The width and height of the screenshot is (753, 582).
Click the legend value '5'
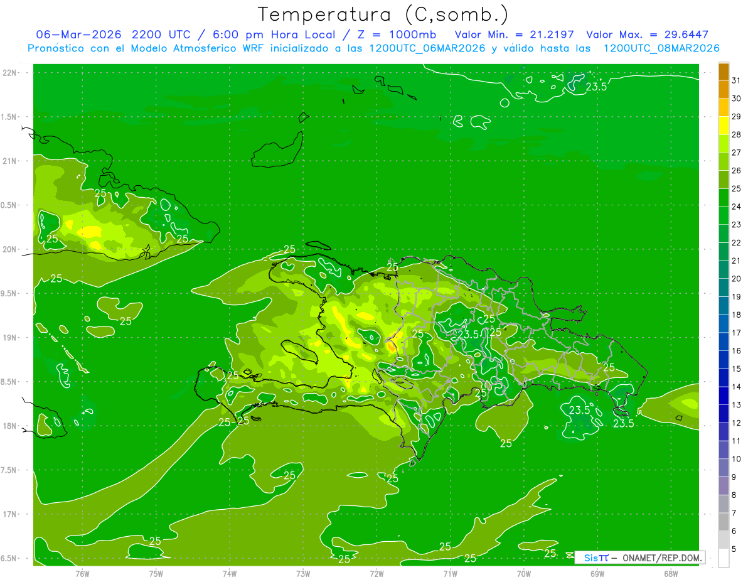point(734,549)
